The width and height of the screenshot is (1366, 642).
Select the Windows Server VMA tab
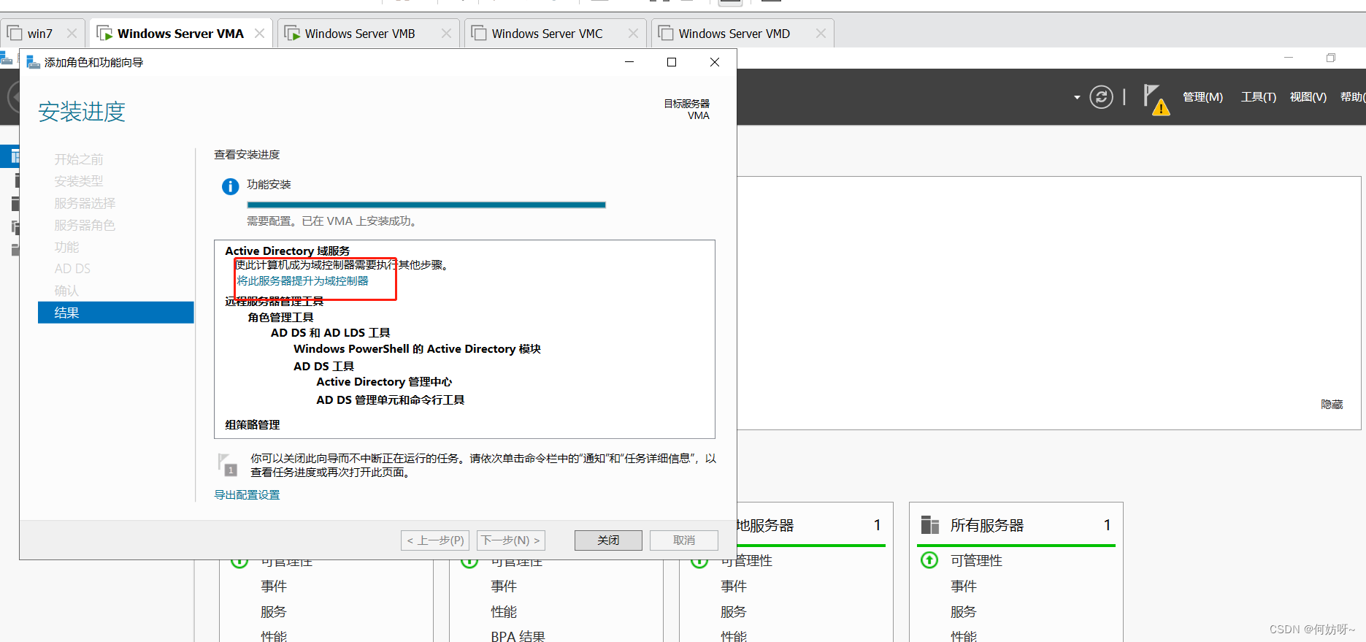point(180,34)
